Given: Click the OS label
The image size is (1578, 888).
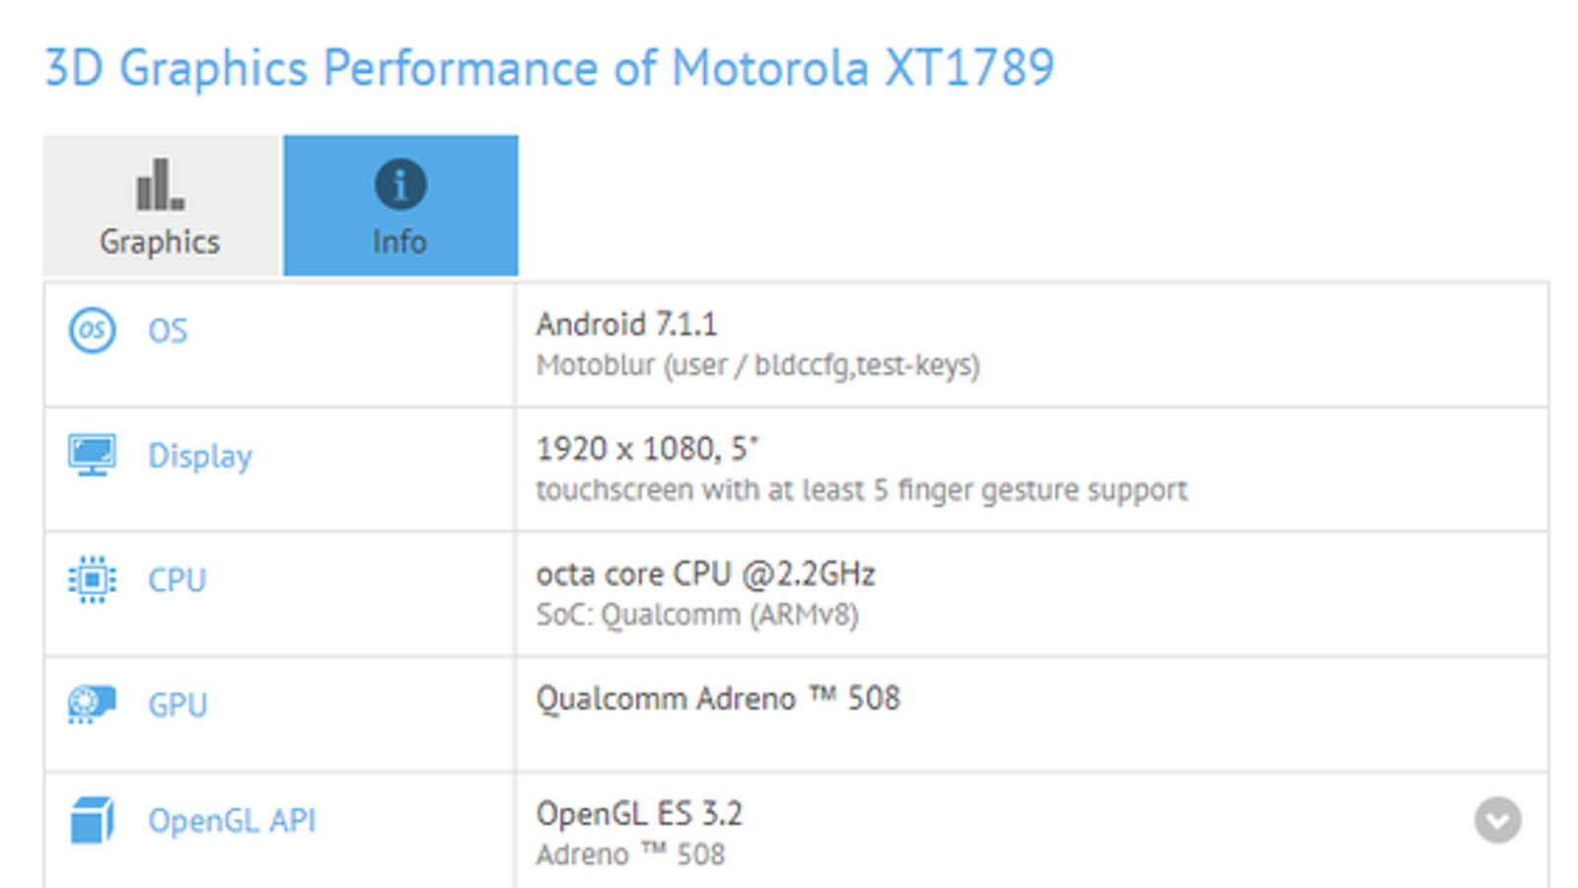Looking at the screenshot, I should pos(168,331).
